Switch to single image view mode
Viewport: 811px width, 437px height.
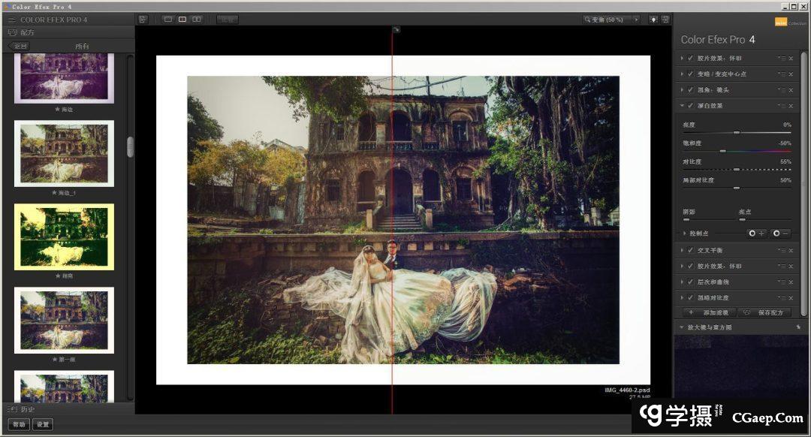(x=168, y=20)
